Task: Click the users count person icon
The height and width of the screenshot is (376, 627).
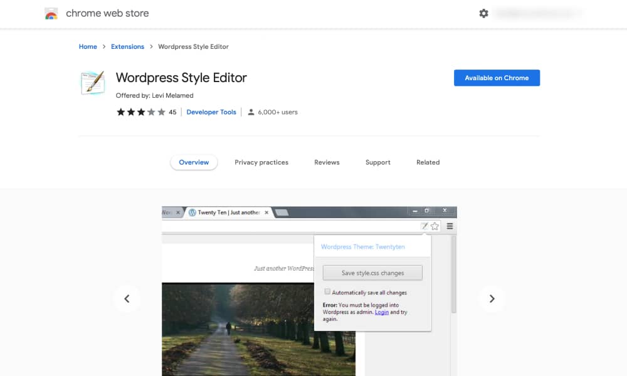Action: [x=251, y=112]
